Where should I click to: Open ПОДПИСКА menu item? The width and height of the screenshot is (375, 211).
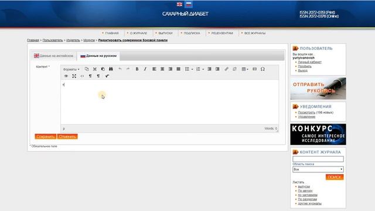192,33
